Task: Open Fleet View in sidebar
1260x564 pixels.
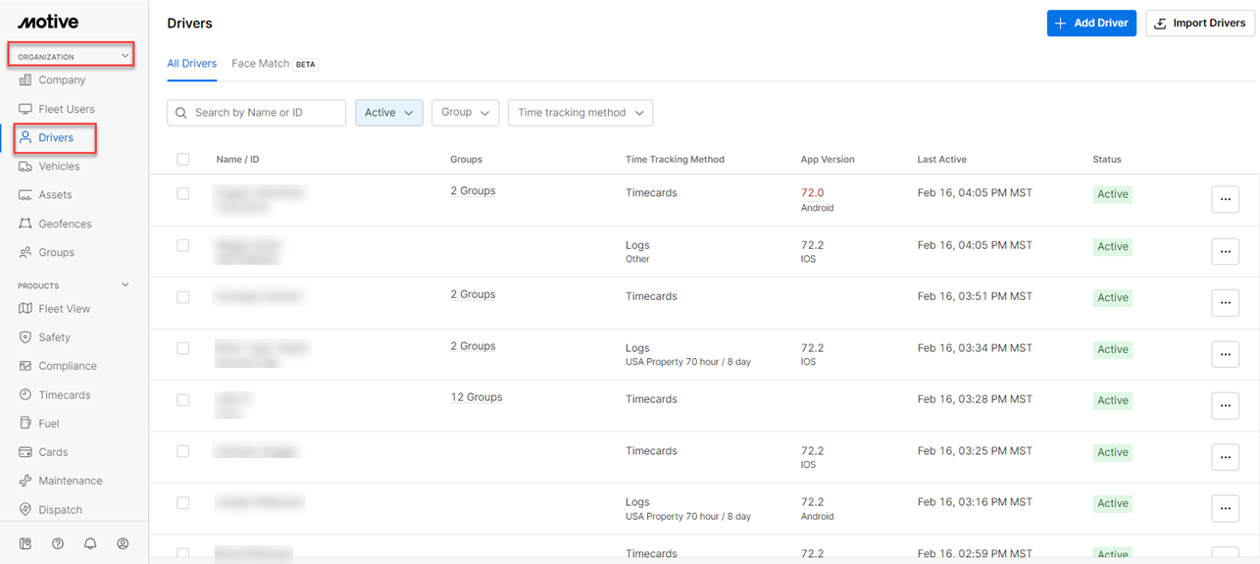Action: click(64, 309)
